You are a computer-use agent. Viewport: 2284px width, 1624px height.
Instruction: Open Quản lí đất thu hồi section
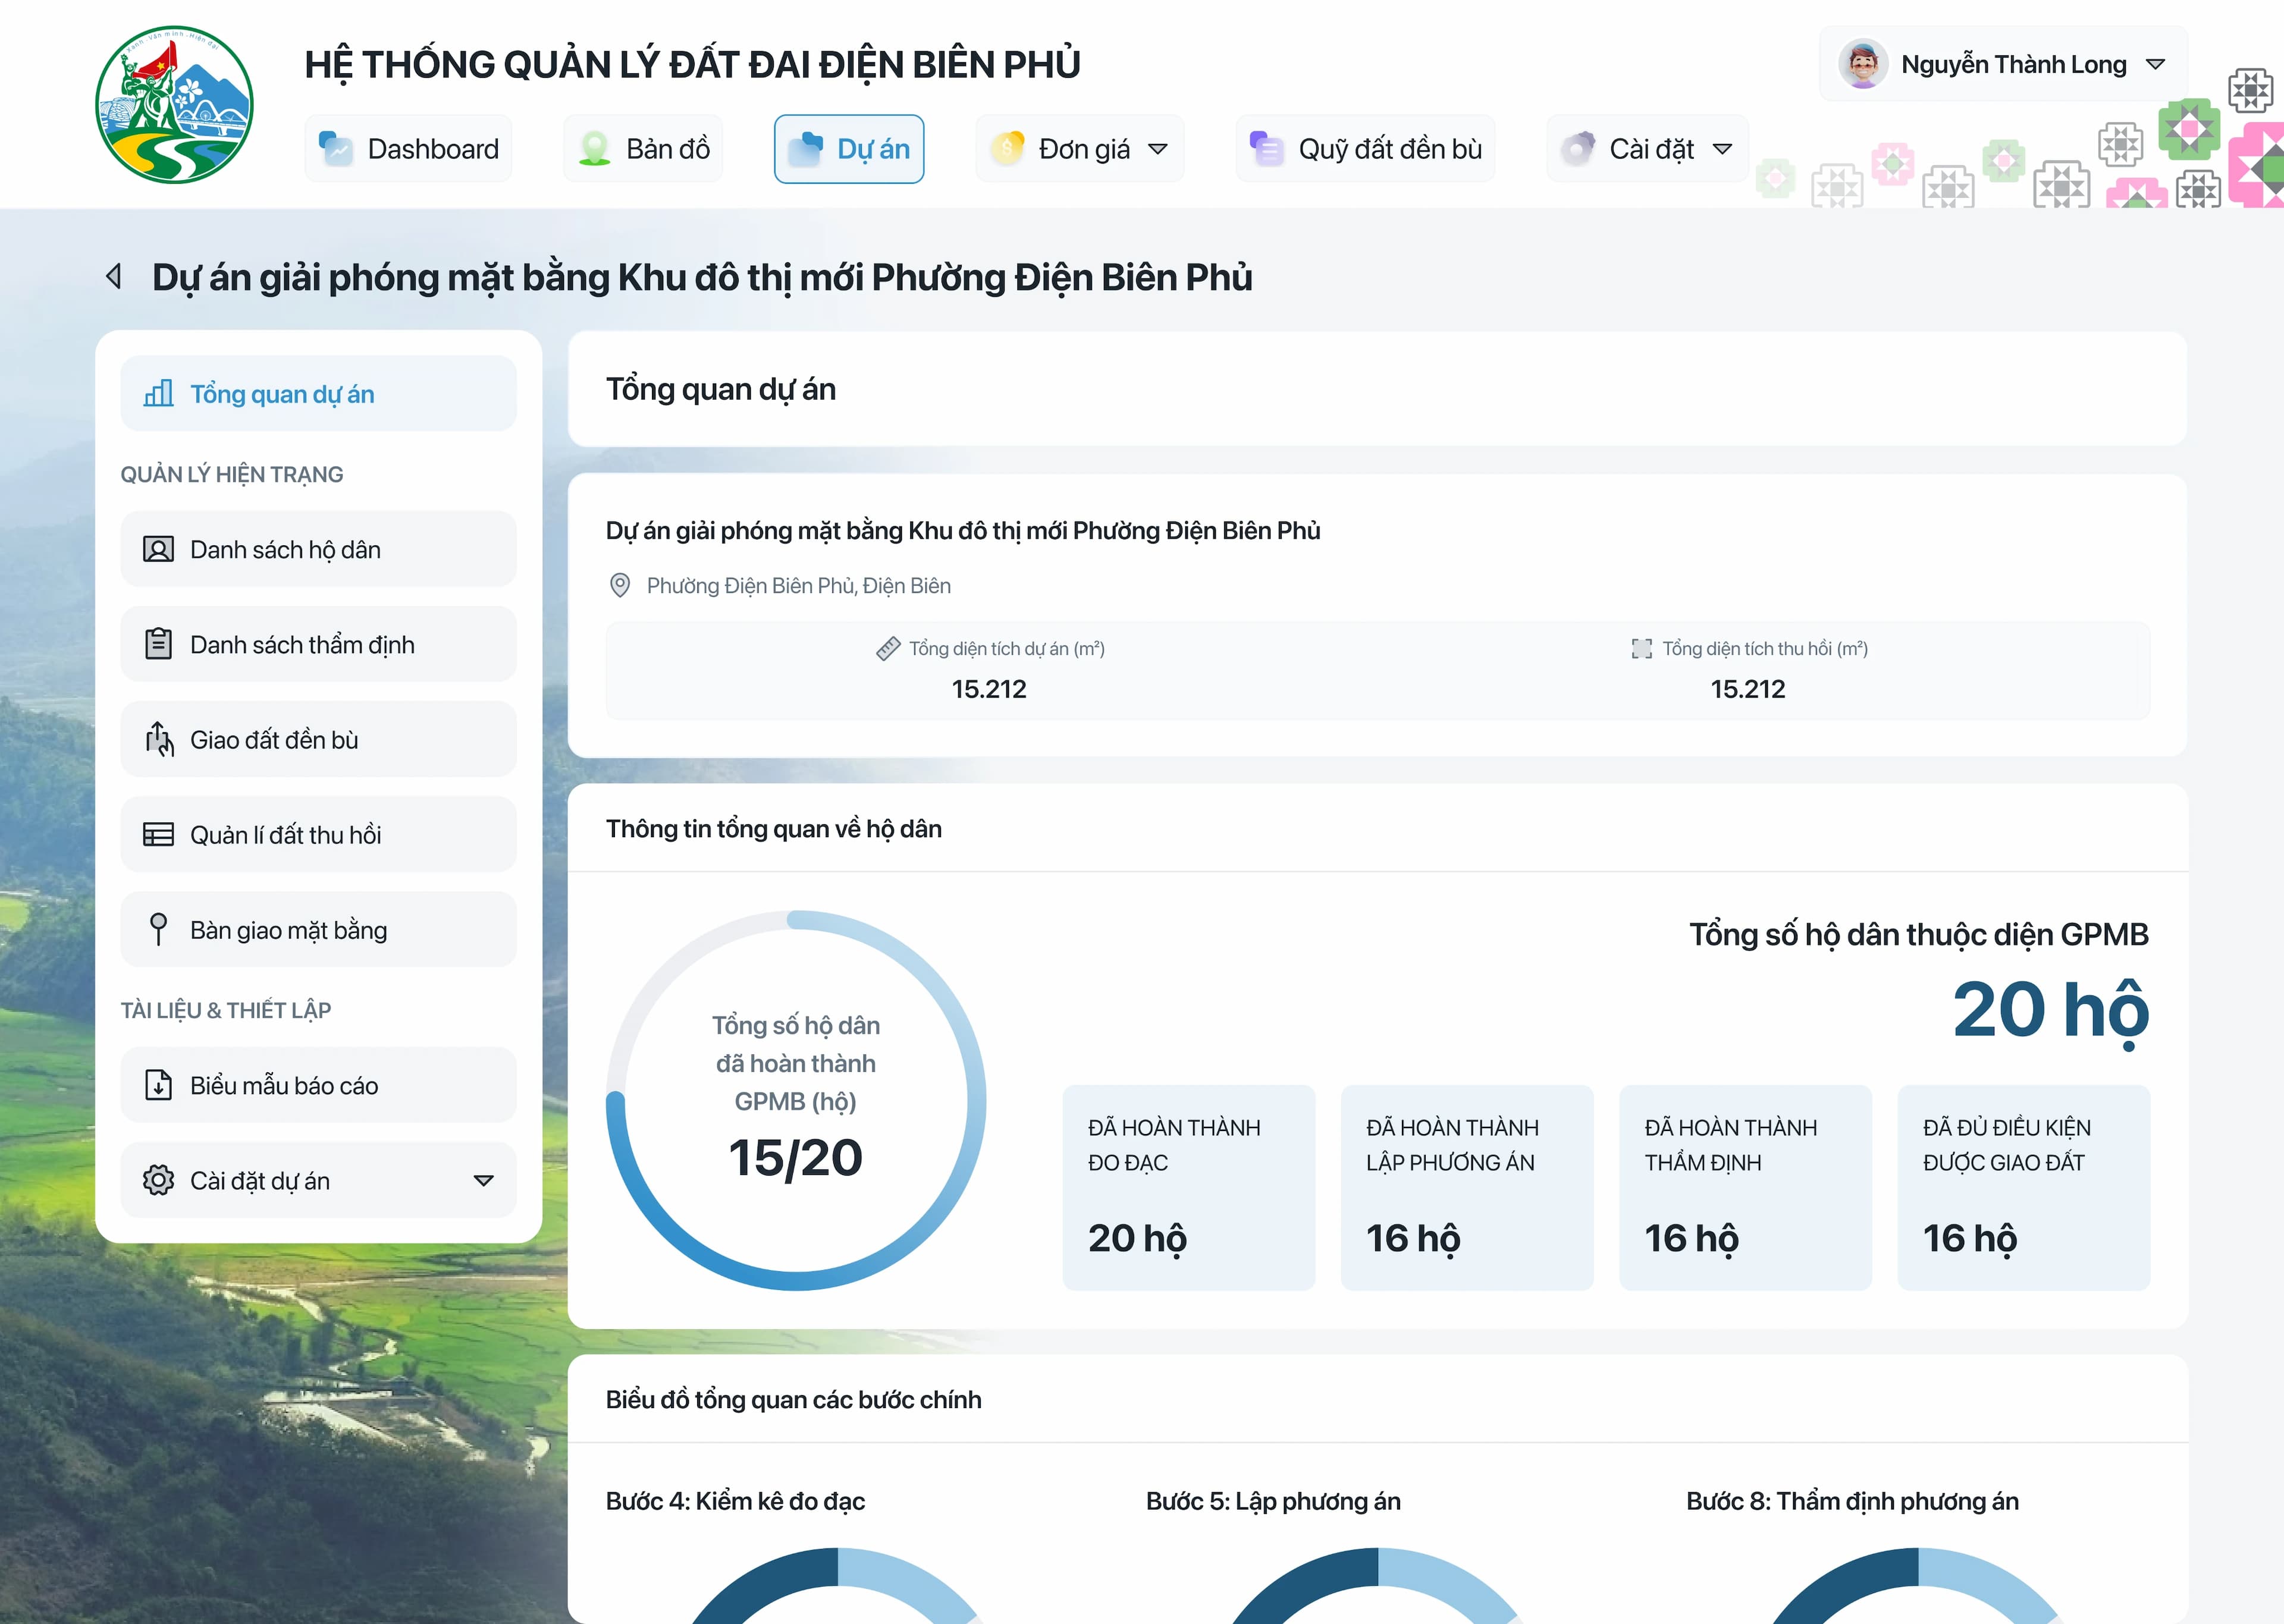click(318, 834)
